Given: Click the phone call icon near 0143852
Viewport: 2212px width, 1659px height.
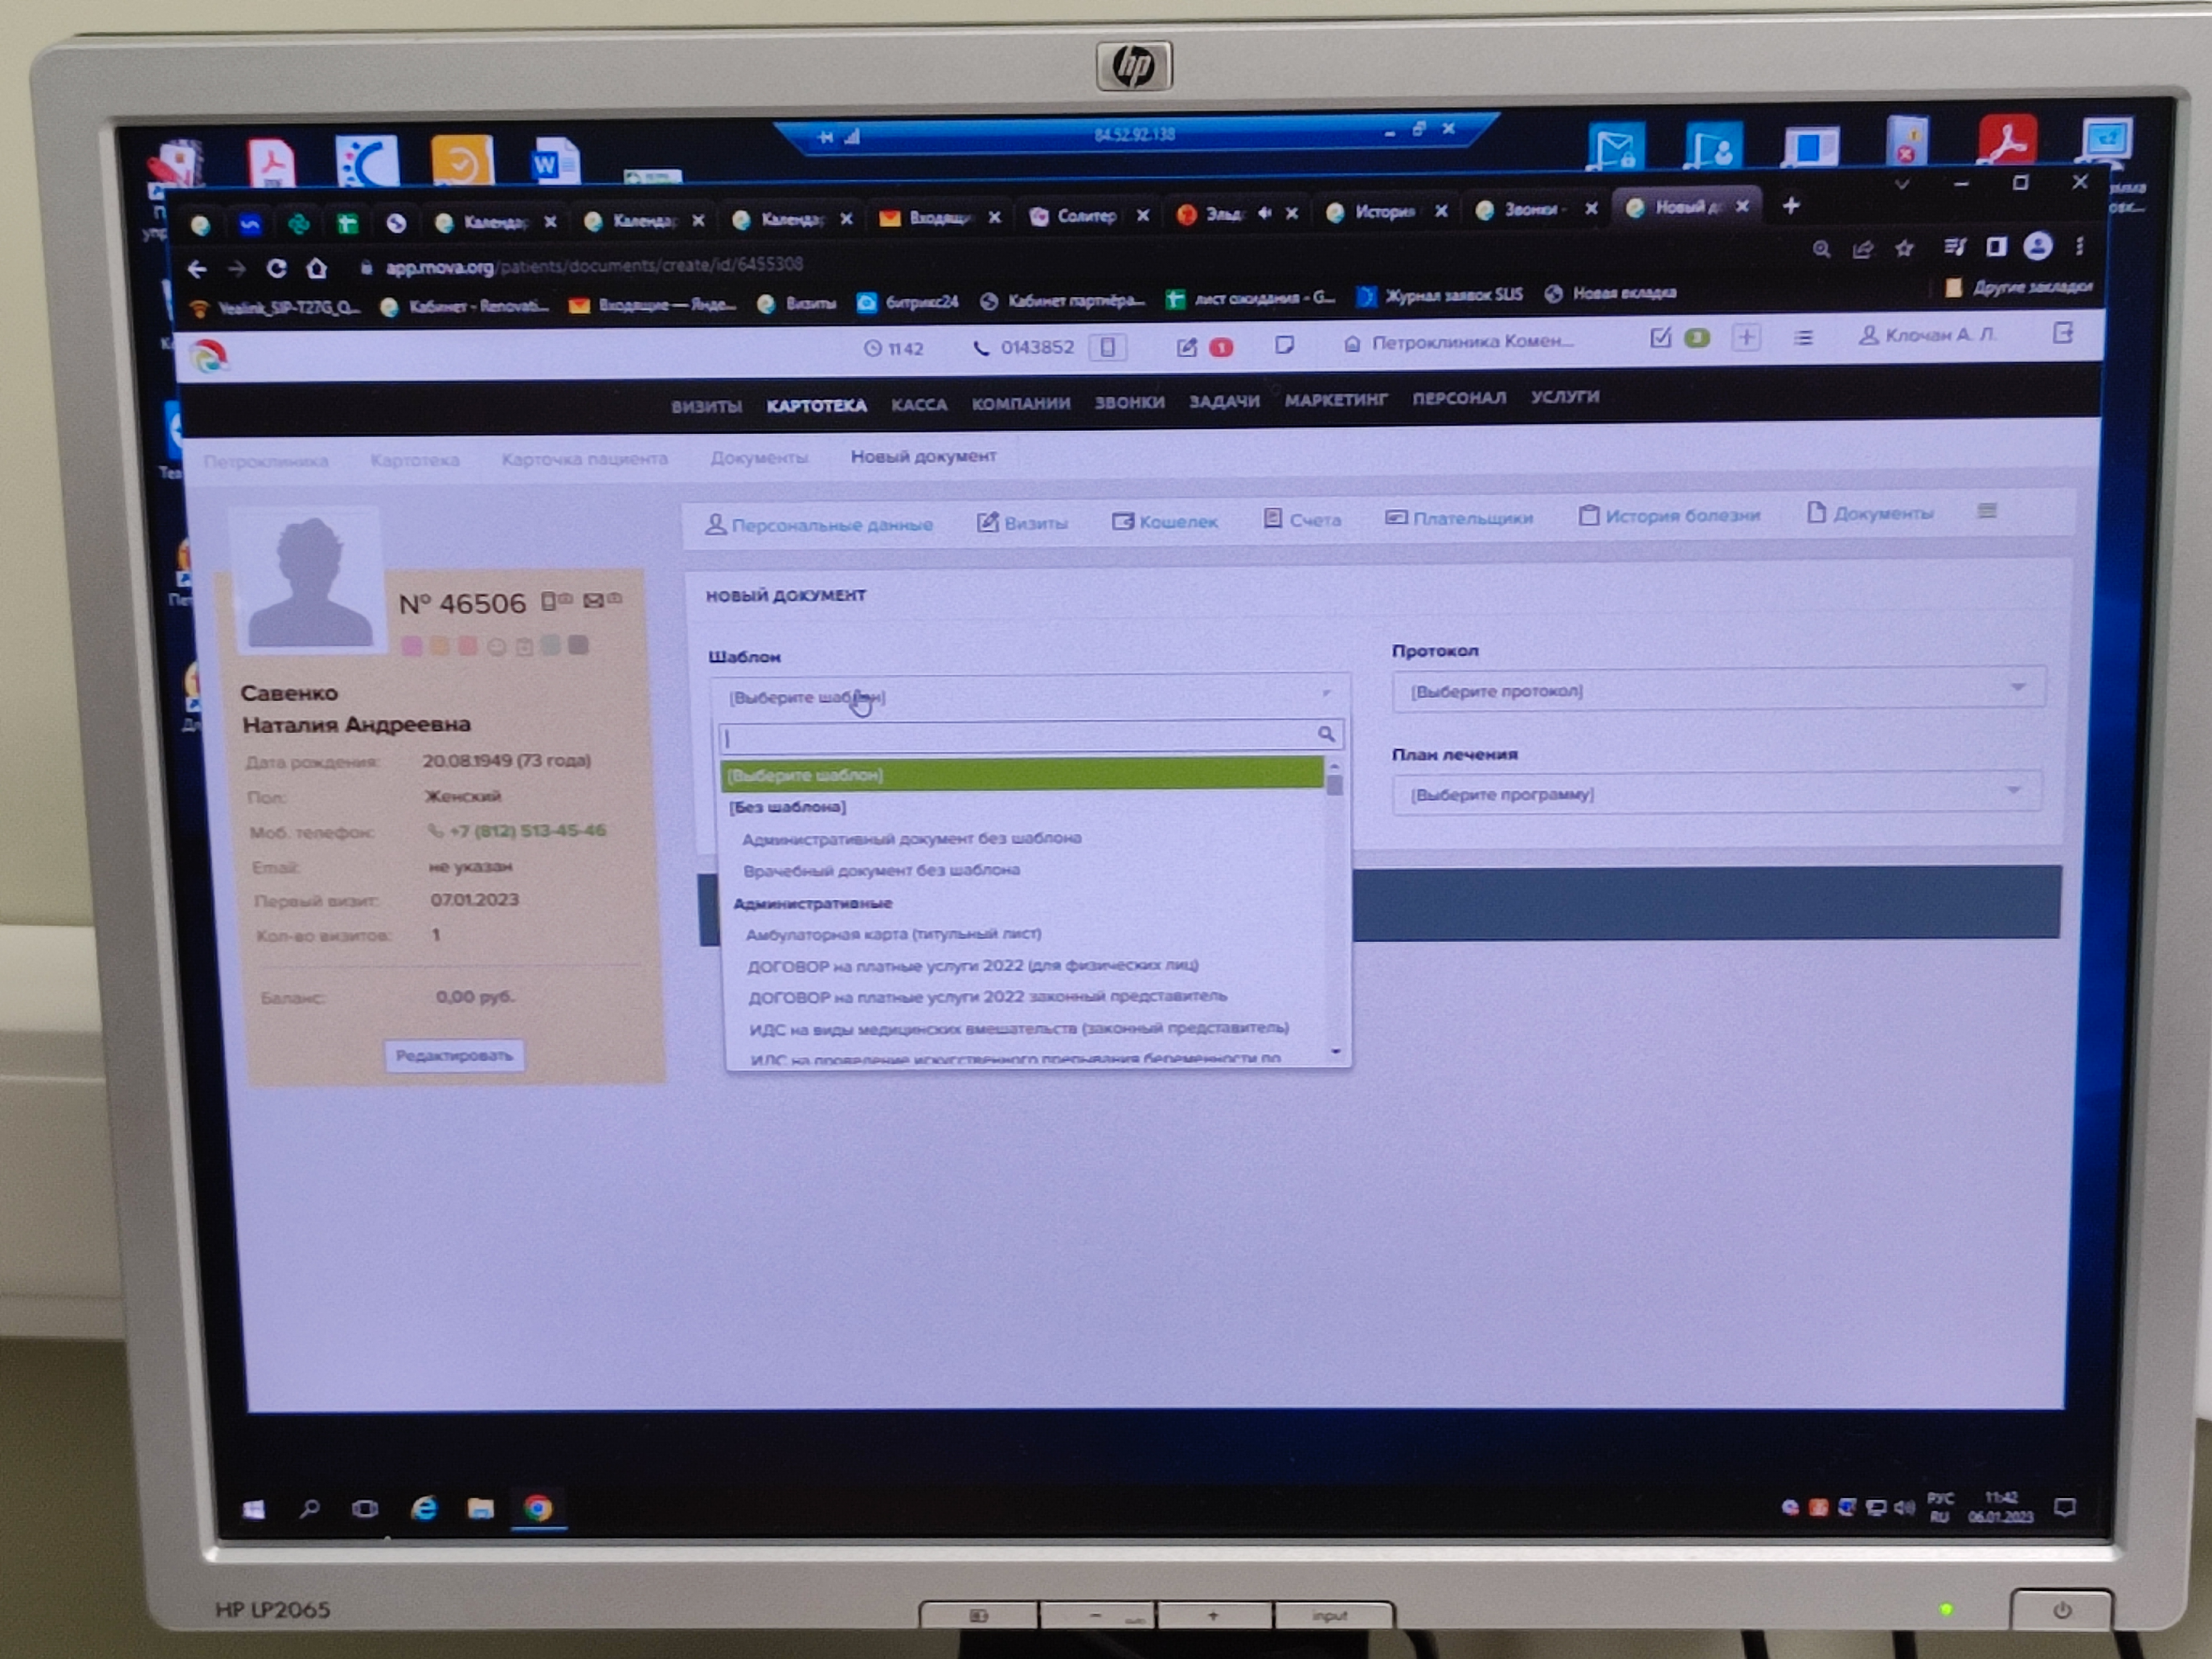Looking at the screenshot, I should coord(981,348).
